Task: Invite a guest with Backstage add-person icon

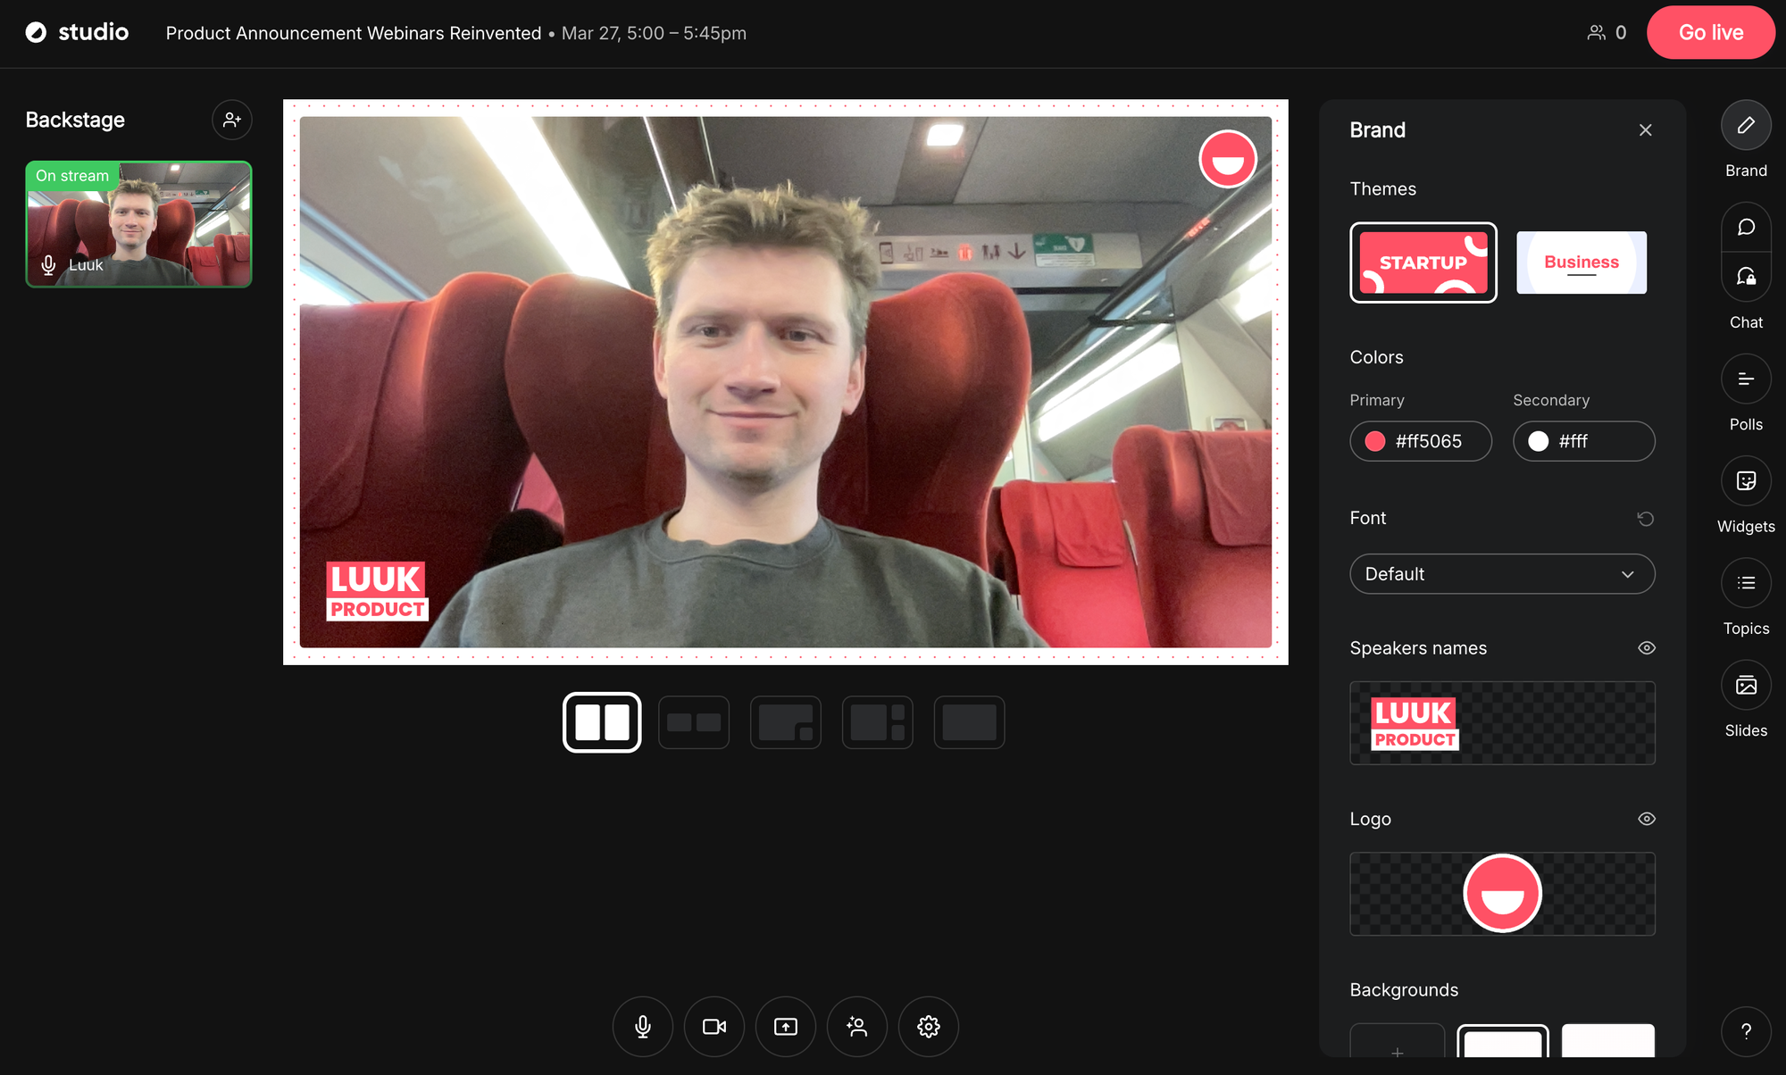Action: coord(232,120)
